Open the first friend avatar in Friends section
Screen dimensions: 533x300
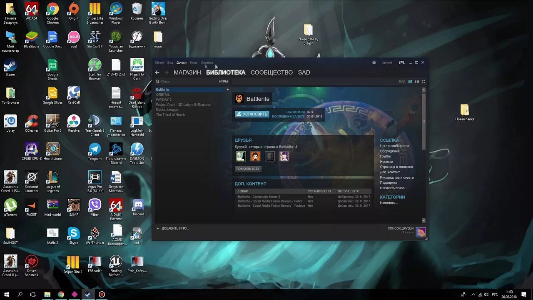[x=241, y=156]
